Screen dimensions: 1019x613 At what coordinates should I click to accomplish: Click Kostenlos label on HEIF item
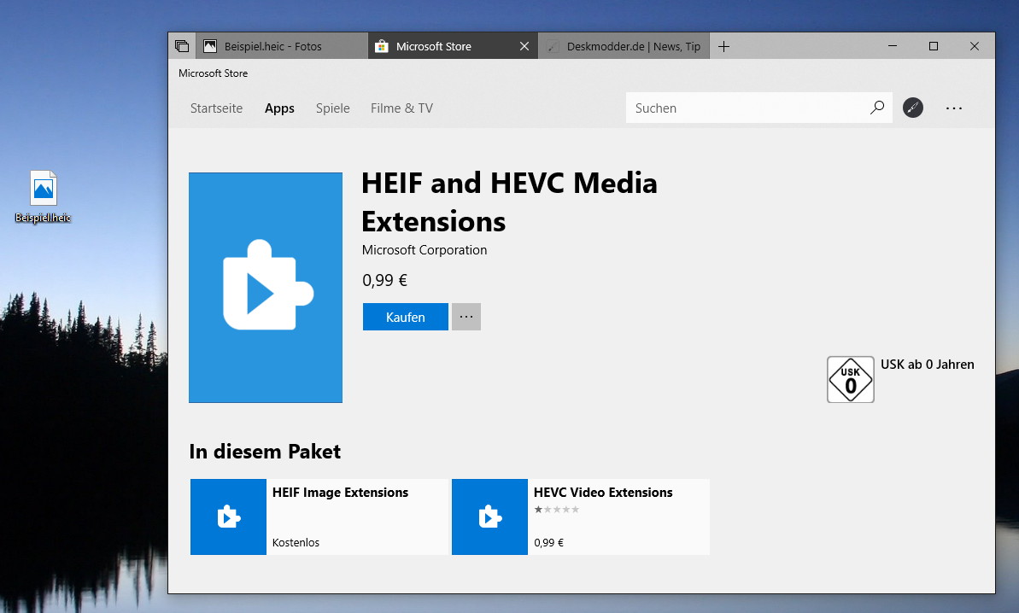click(296, 542)
